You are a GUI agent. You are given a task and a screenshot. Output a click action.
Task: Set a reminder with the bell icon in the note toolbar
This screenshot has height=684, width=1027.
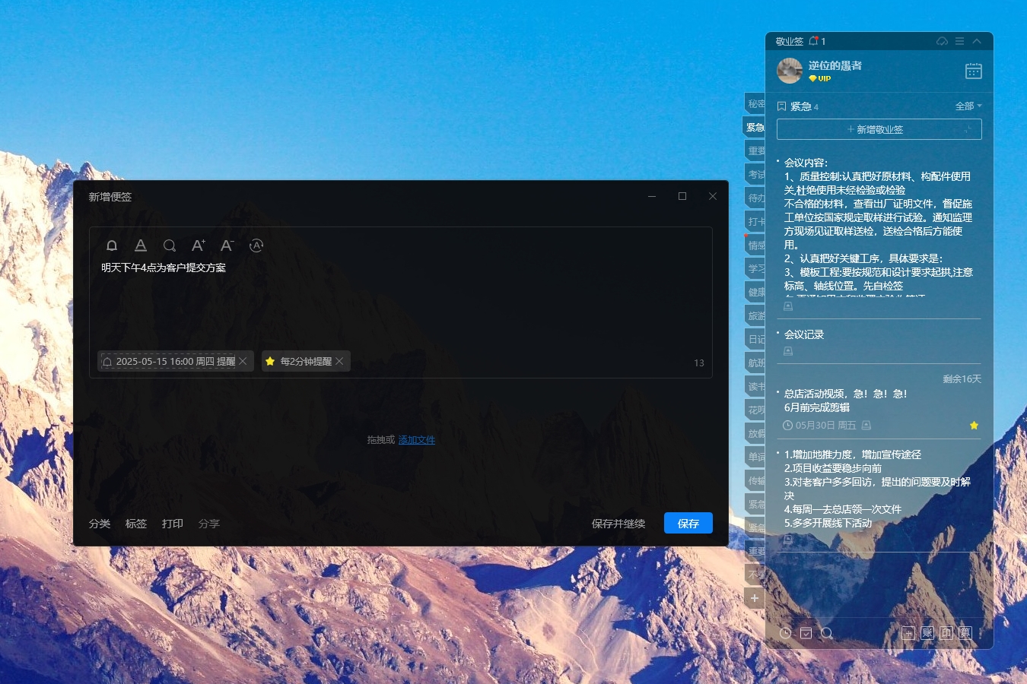[112, 245]
